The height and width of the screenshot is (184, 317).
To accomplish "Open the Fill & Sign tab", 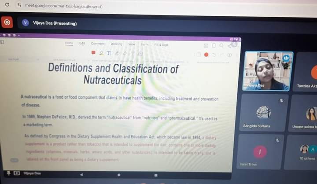I will (161, 44).
